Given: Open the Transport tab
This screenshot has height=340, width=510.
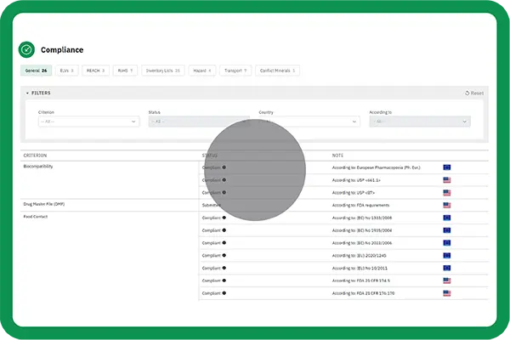Looking at the screenshot, I should coord(235,71).
